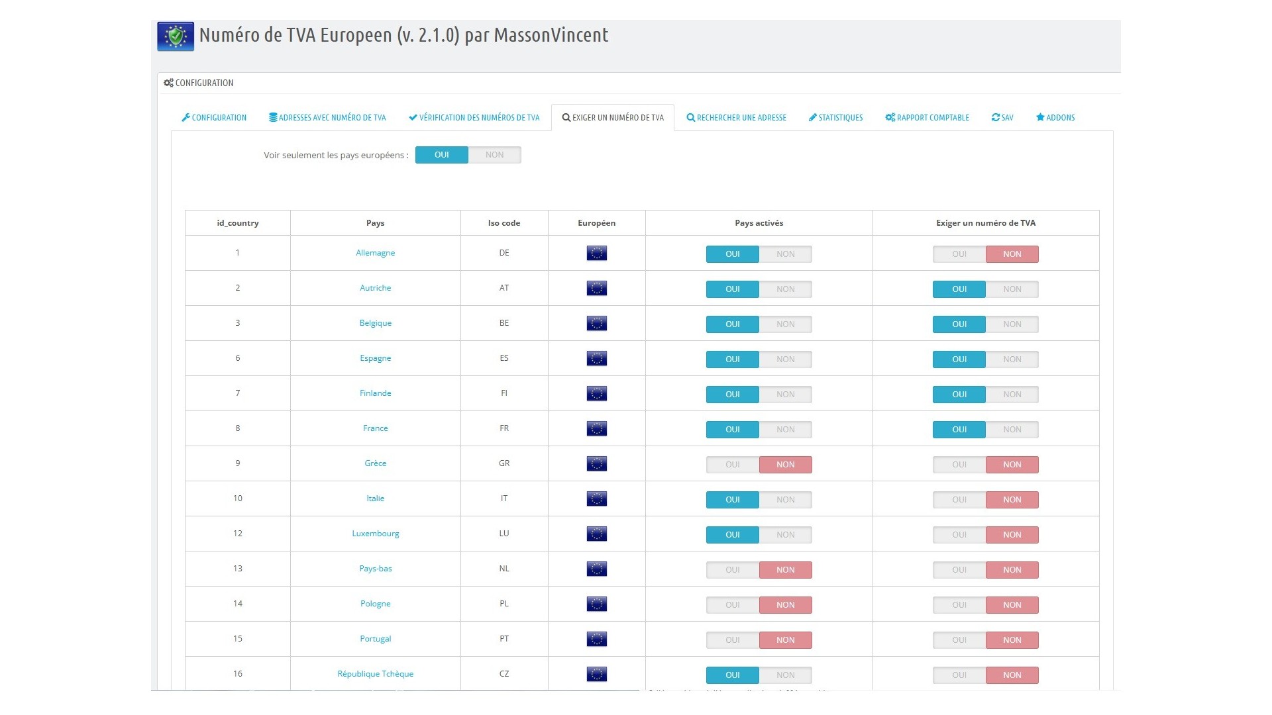Set European-only countries filter to NON

[494, 155]
